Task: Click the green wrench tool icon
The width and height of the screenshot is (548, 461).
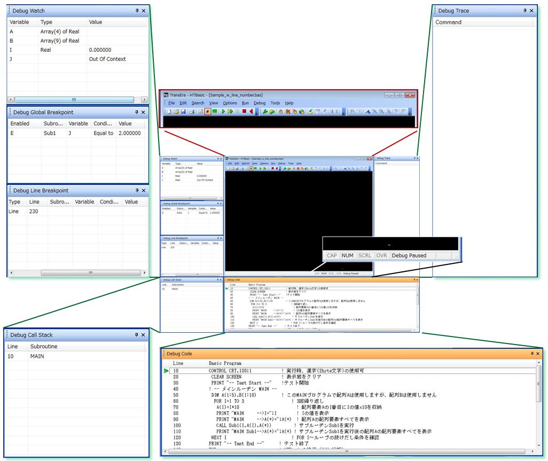Action: click(x=265, y=112)
